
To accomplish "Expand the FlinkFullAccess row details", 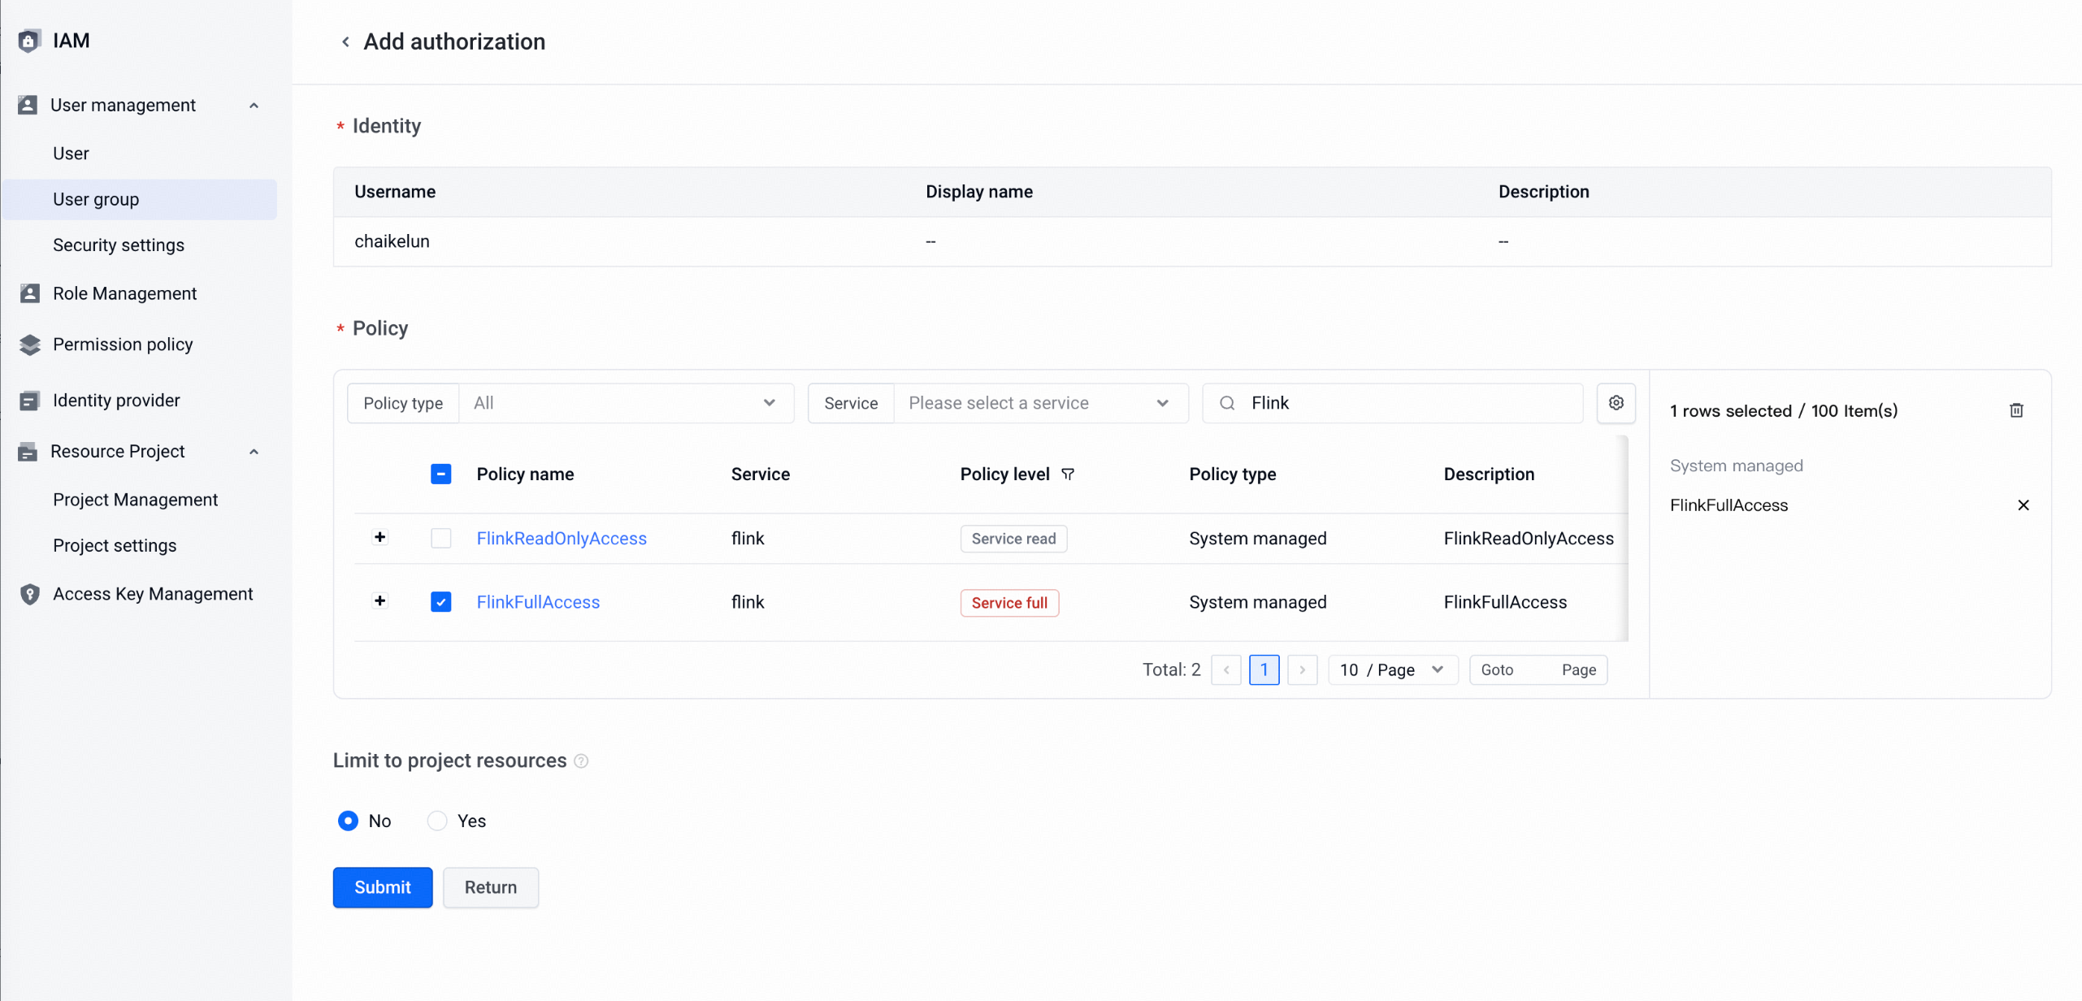I will (x=380, y=600).
